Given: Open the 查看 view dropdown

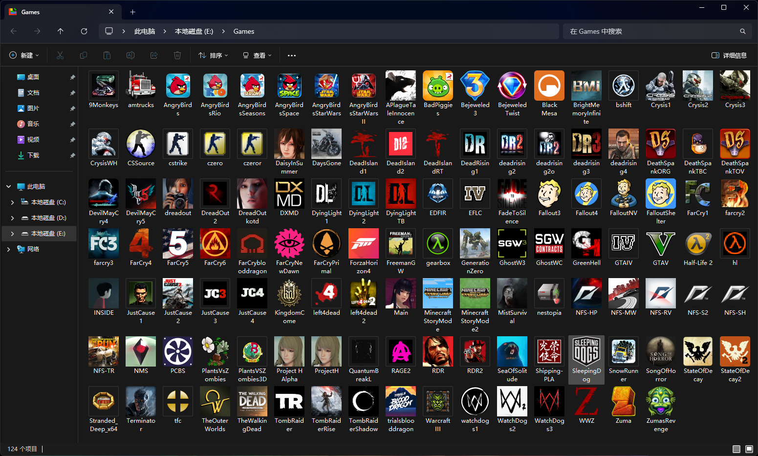Looking at the screenshot, I should [258, 55].
